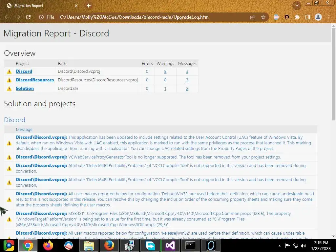Open a new browser tab

pos(89,6)
